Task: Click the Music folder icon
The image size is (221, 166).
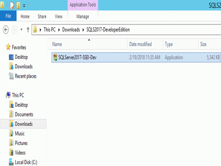Action: pyautogui.click(x=11, y=133)
